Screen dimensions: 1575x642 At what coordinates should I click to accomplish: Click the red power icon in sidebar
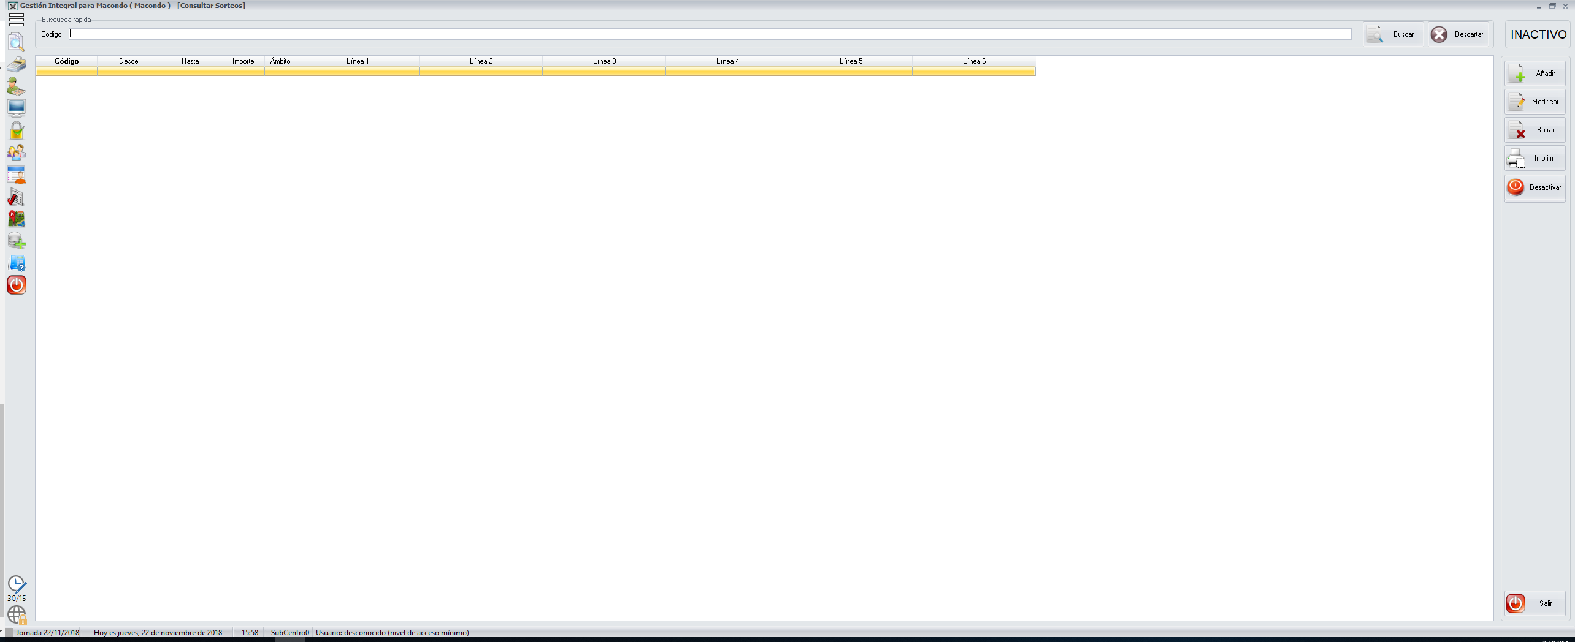(x=17, y=285)
